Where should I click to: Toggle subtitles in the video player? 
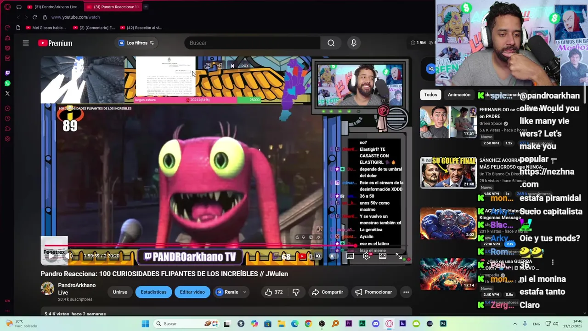[x=350, y=256]
